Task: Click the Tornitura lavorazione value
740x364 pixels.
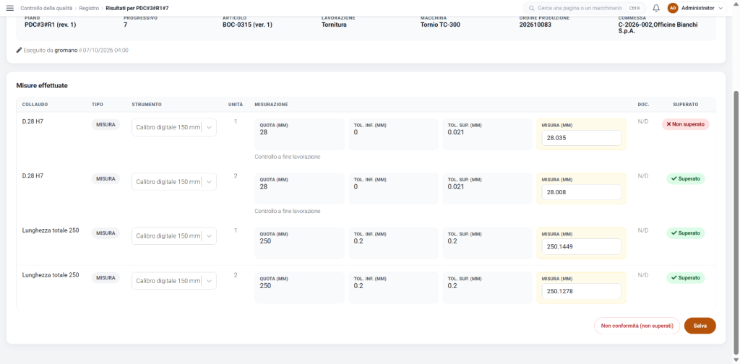Action: pos(334,25)
